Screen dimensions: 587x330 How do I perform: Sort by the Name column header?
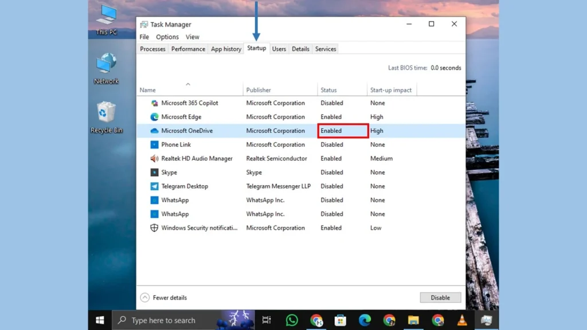tap(190, 90)
